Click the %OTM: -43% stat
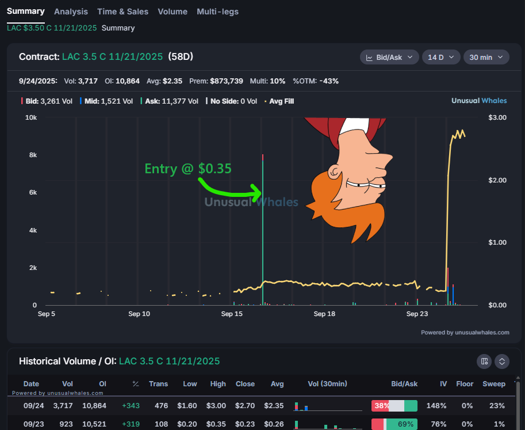Image resolution: width=525 pixels, height=430 pixels. point(315,81)
